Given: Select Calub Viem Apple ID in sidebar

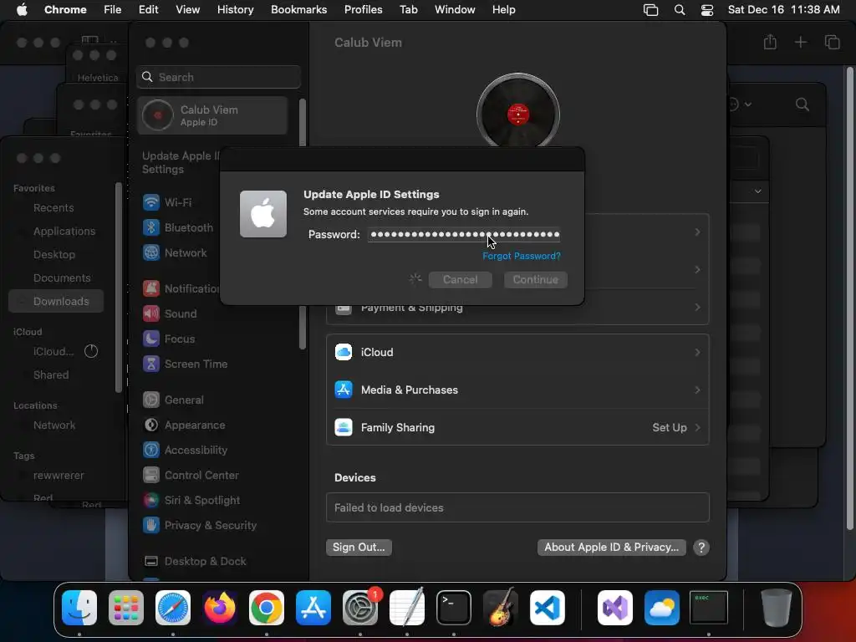Looking at the screenshot, I should [212, 115].
